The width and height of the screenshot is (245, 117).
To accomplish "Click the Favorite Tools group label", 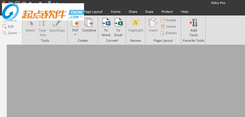I will (x=193, y=41).
